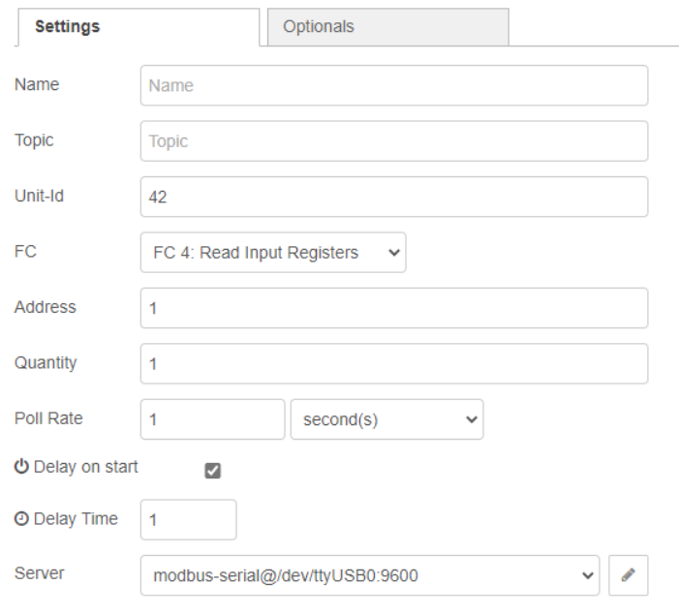Click the power icon before Delay on start
Viewport: 679px width, 616px height.
pyautogui.click(x=21, y=467)
